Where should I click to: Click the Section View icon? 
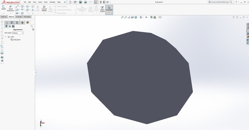tap(132, 17)
